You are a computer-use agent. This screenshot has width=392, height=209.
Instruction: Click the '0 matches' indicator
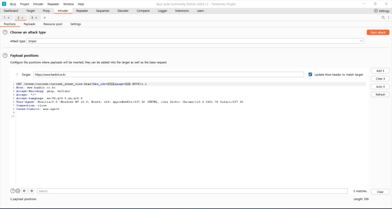pos(360,191)
